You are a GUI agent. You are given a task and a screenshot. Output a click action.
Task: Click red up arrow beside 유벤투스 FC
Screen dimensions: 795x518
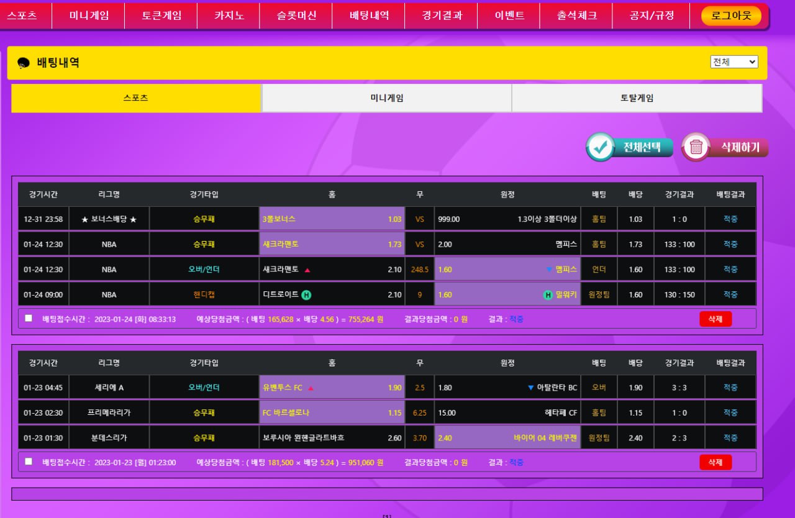[311, 388]
